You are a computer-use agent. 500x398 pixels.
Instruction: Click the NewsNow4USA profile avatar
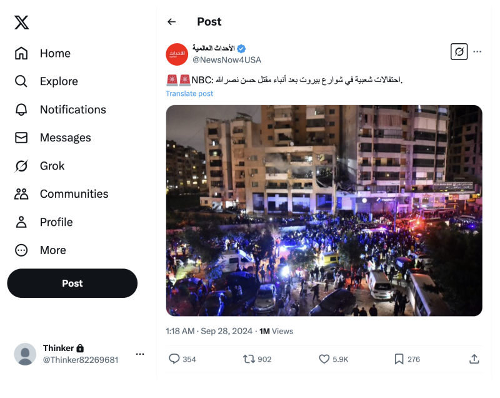[x=177, y=54]
